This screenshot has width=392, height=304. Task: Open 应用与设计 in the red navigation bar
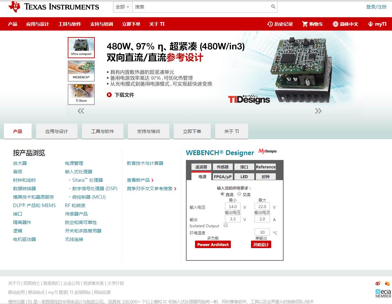point(38,24)
